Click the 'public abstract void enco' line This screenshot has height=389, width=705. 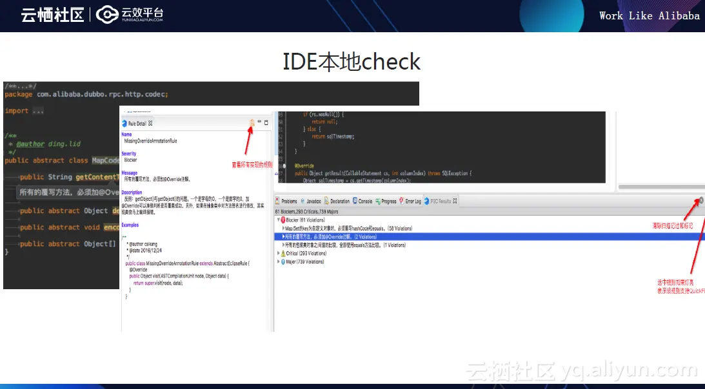click(70, 227)
